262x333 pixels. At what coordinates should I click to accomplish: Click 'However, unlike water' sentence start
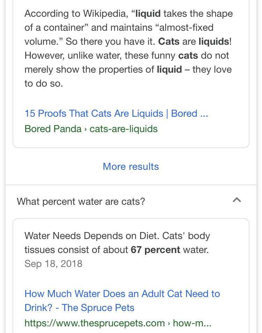pyautogui.click(x=73, y=56)
